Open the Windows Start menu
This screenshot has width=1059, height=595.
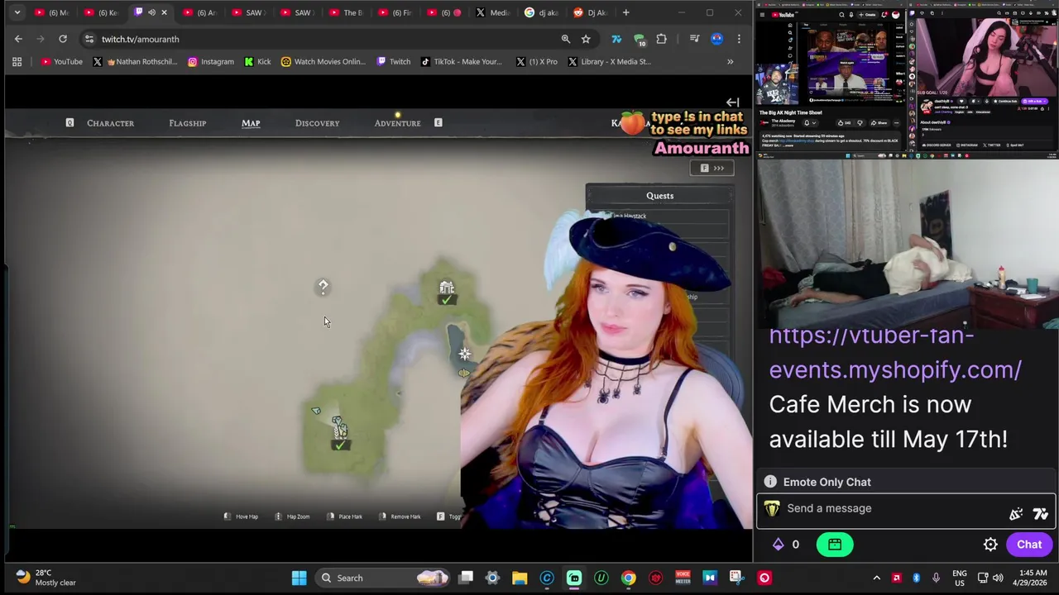coord(299,578)
